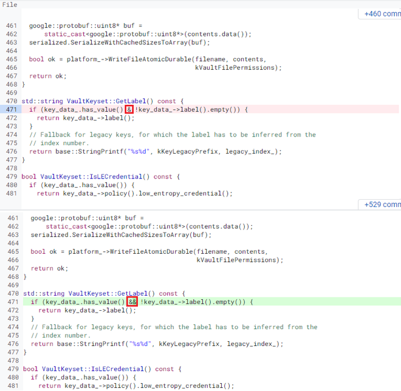
Task: Click "WriteFileAtomicDurable" in the upper diff pane
Action: point(151,59)
